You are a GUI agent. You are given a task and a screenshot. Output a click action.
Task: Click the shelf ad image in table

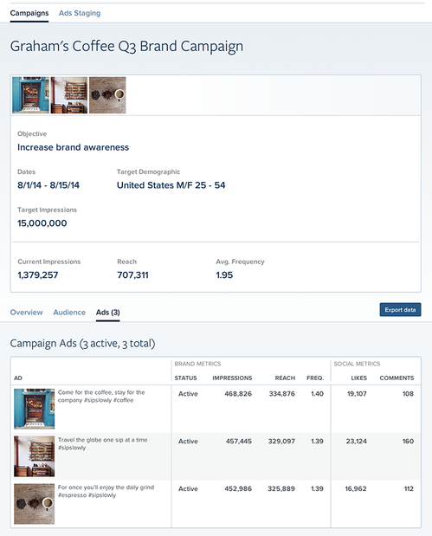[x=34, y=456]
